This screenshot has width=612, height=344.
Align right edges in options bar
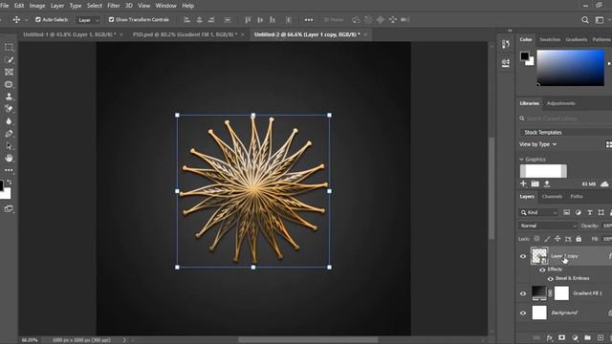(211, 19)
